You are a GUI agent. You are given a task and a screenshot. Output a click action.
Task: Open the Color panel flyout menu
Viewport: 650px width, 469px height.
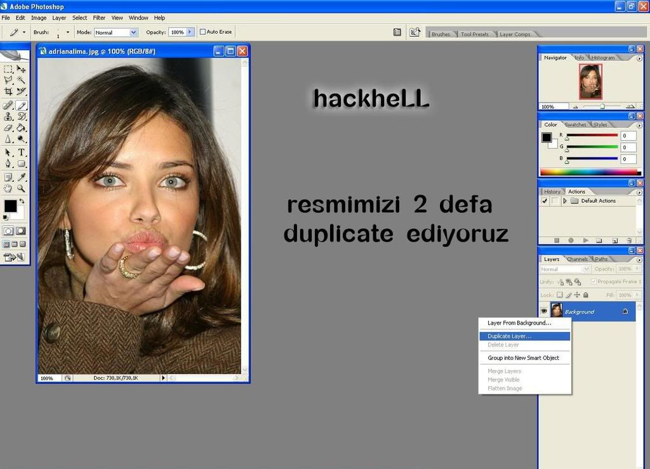[639, 125]
